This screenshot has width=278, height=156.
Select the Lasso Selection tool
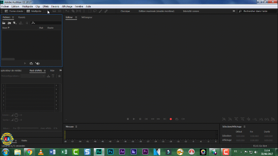95,11
